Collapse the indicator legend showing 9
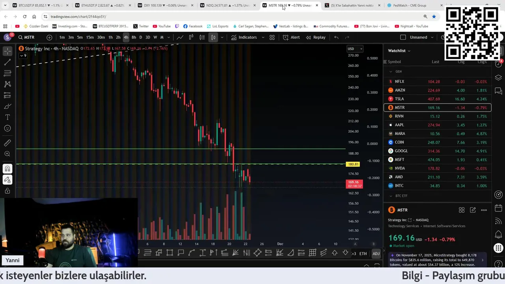Image resolution: width=505 pixels, height=284 pixels. 23,56
